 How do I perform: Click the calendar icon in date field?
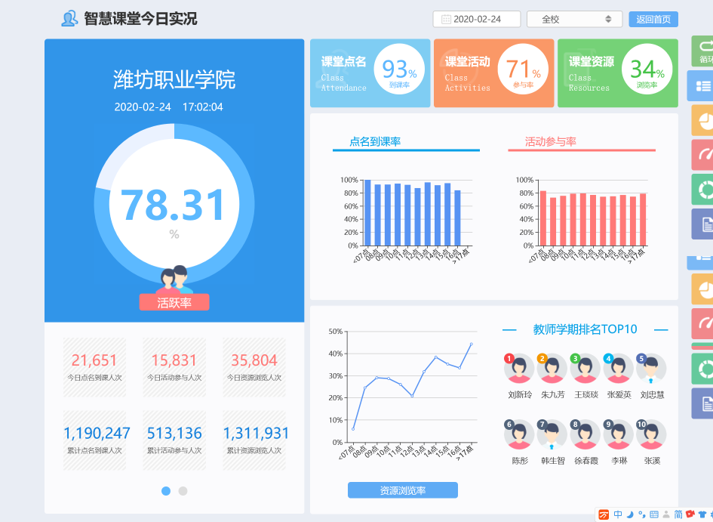tap(446, 20)
